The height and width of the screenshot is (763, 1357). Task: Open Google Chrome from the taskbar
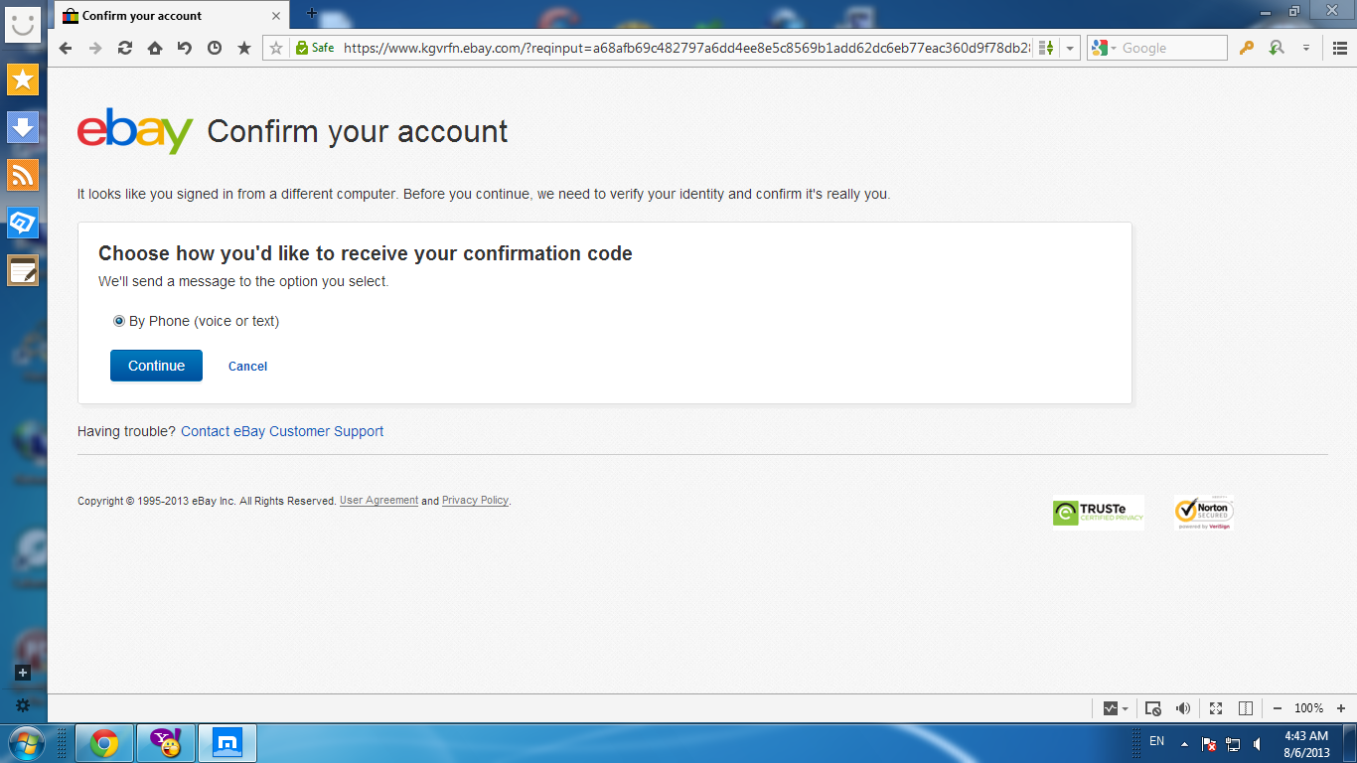click(x=103, y=743)
